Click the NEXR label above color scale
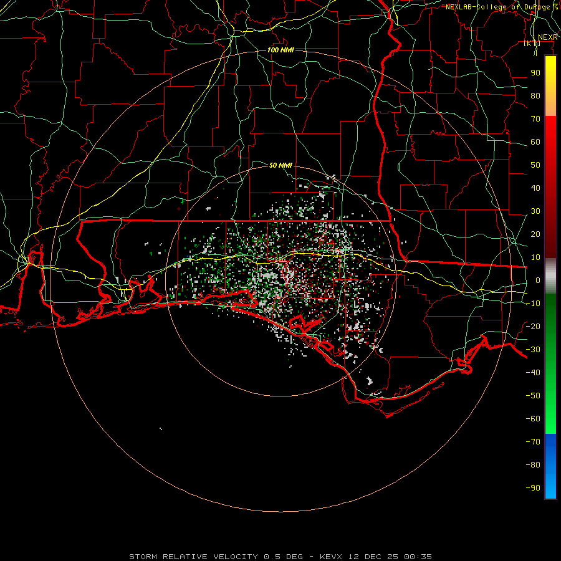Viewport: 561px width, 561px height. coord(547,37)
